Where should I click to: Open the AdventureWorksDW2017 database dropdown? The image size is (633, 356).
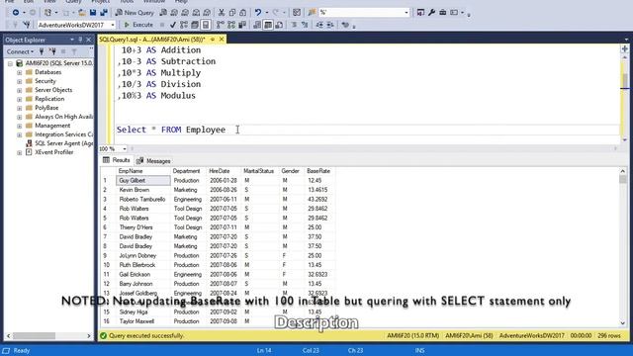113,25
